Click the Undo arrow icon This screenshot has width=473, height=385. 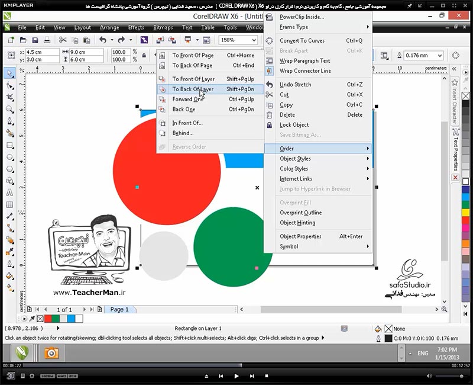tap(103, 40)
